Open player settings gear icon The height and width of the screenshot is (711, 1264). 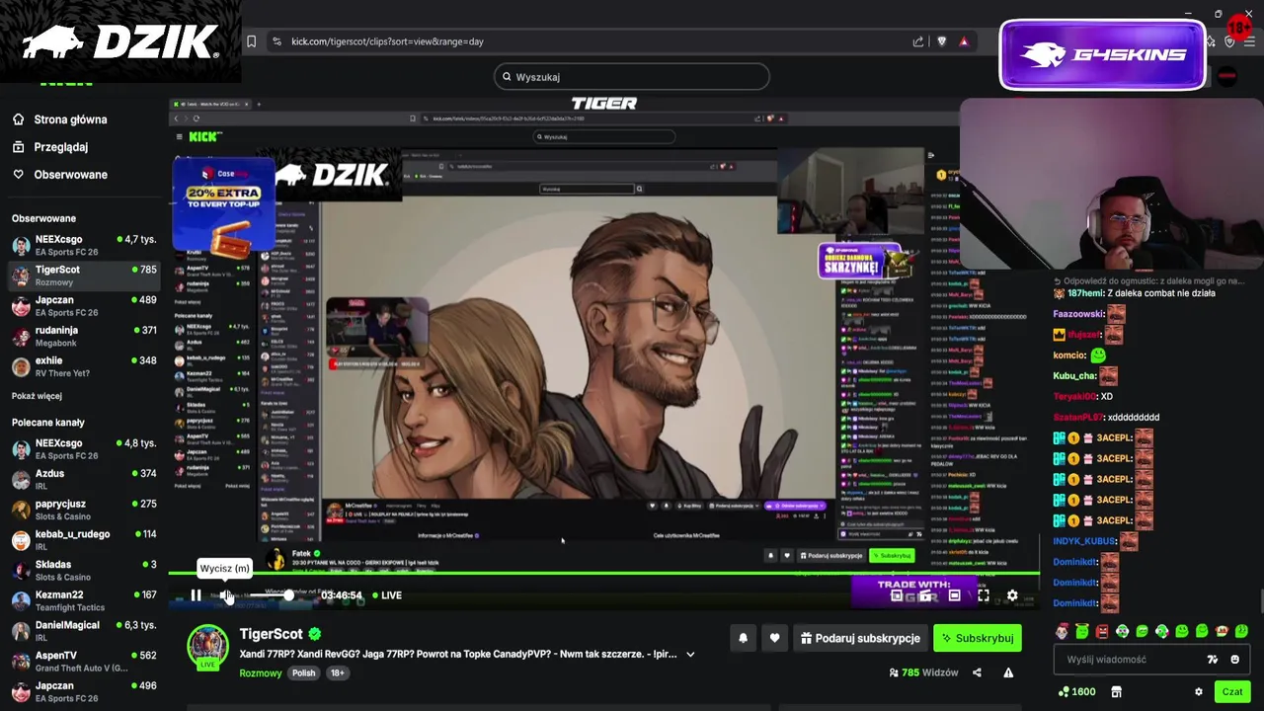coord(1012,595)
